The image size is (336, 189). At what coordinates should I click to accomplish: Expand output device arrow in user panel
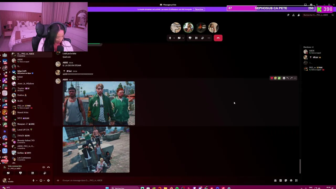(44, 180)
